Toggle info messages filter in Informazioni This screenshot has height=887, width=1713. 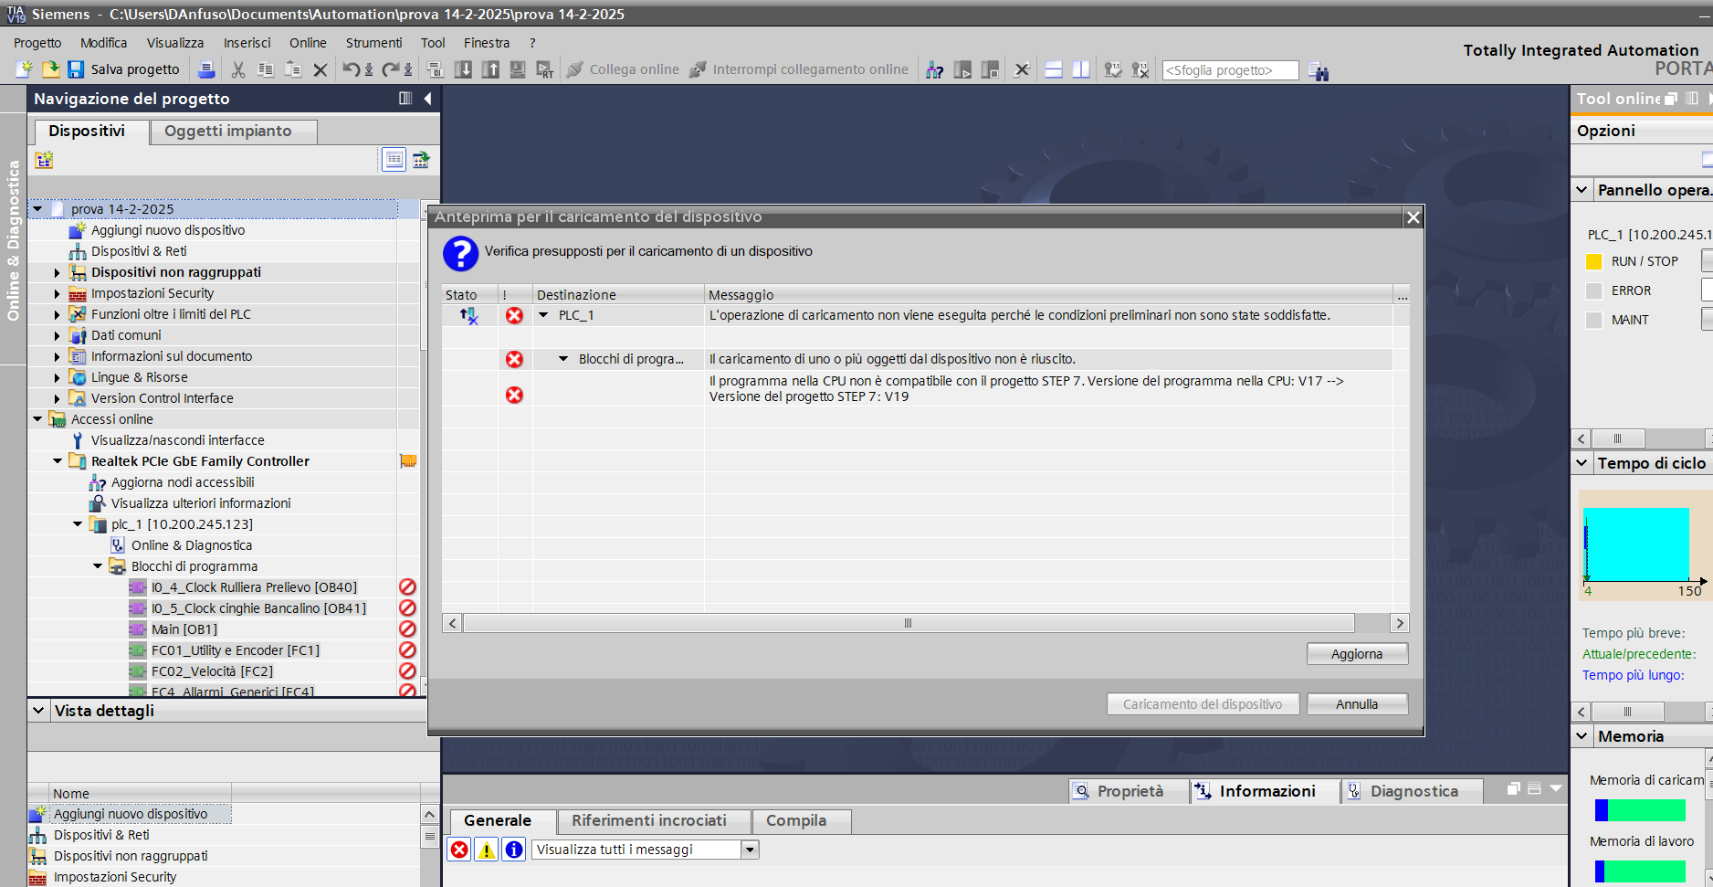[514, 850]
